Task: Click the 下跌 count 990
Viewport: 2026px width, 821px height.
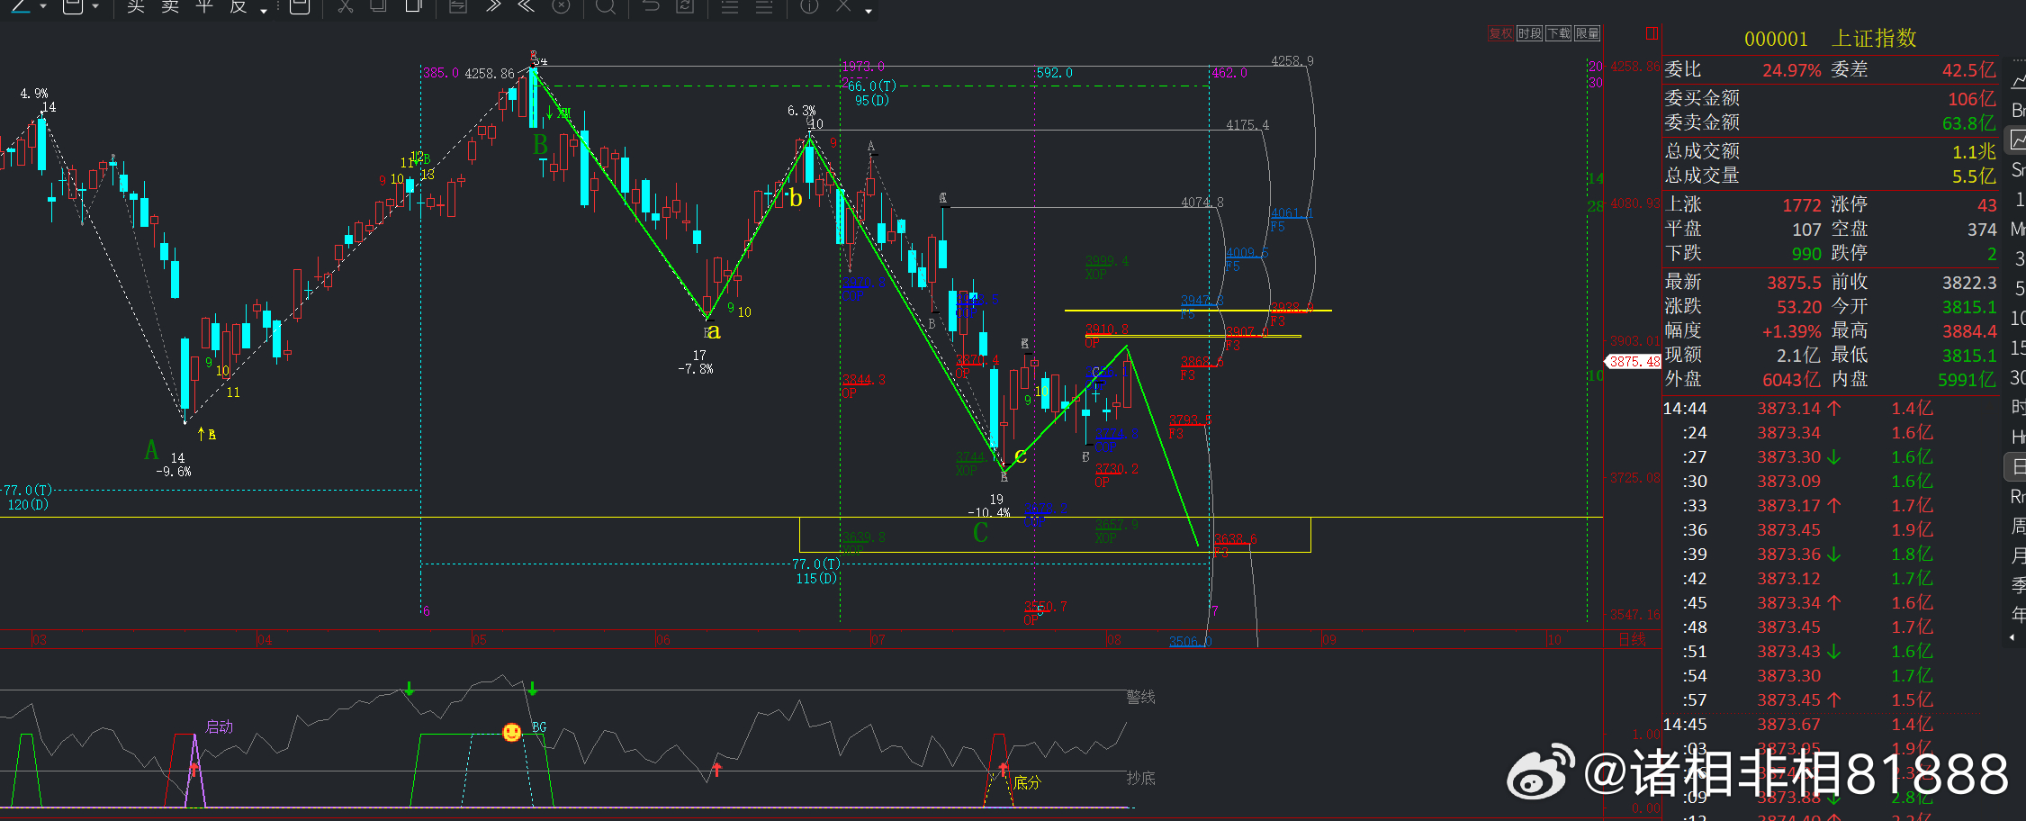Action: (x=1806, y=254)
